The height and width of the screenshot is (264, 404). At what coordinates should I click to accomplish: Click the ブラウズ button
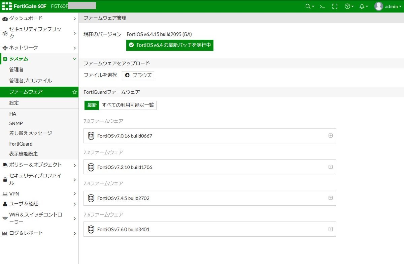pyautogui.click(x=138, y=76)
